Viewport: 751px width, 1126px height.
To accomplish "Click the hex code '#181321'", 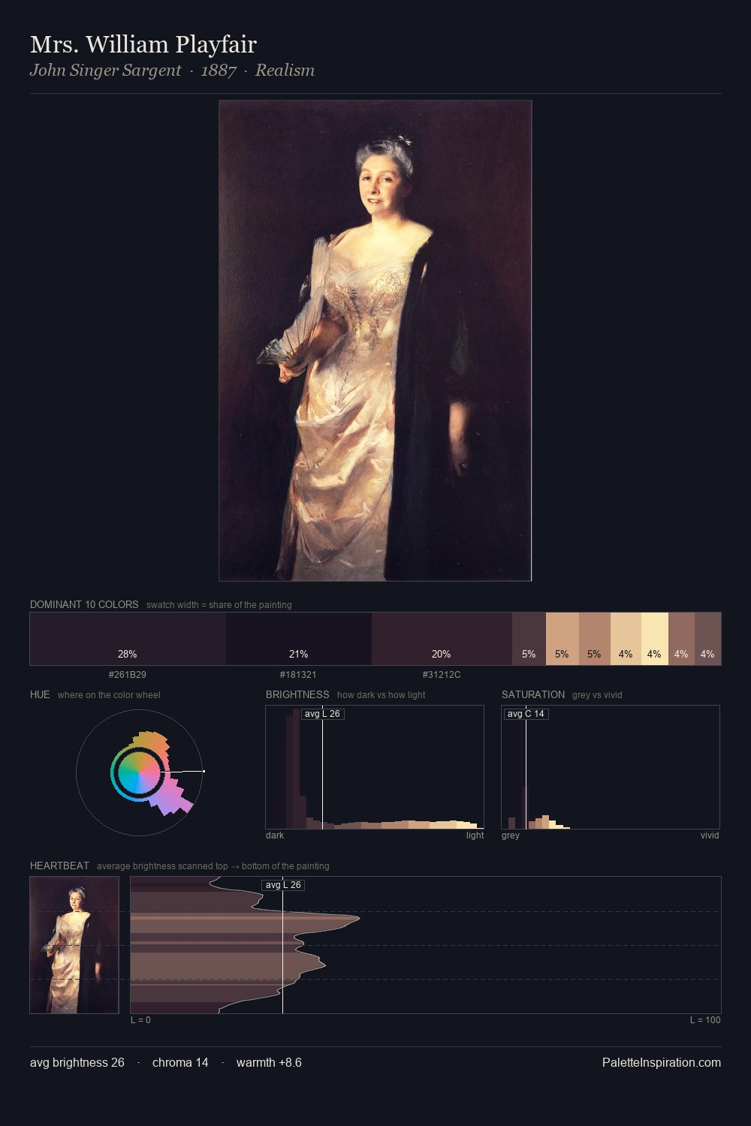I will [298, 675].
